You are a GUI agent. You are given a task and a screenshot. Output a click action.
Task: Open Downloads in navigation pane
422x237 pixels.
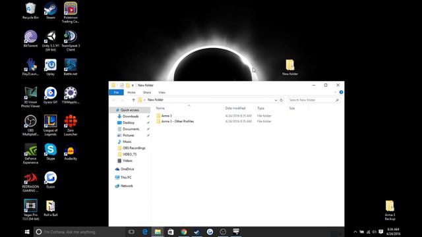[131, 117]
